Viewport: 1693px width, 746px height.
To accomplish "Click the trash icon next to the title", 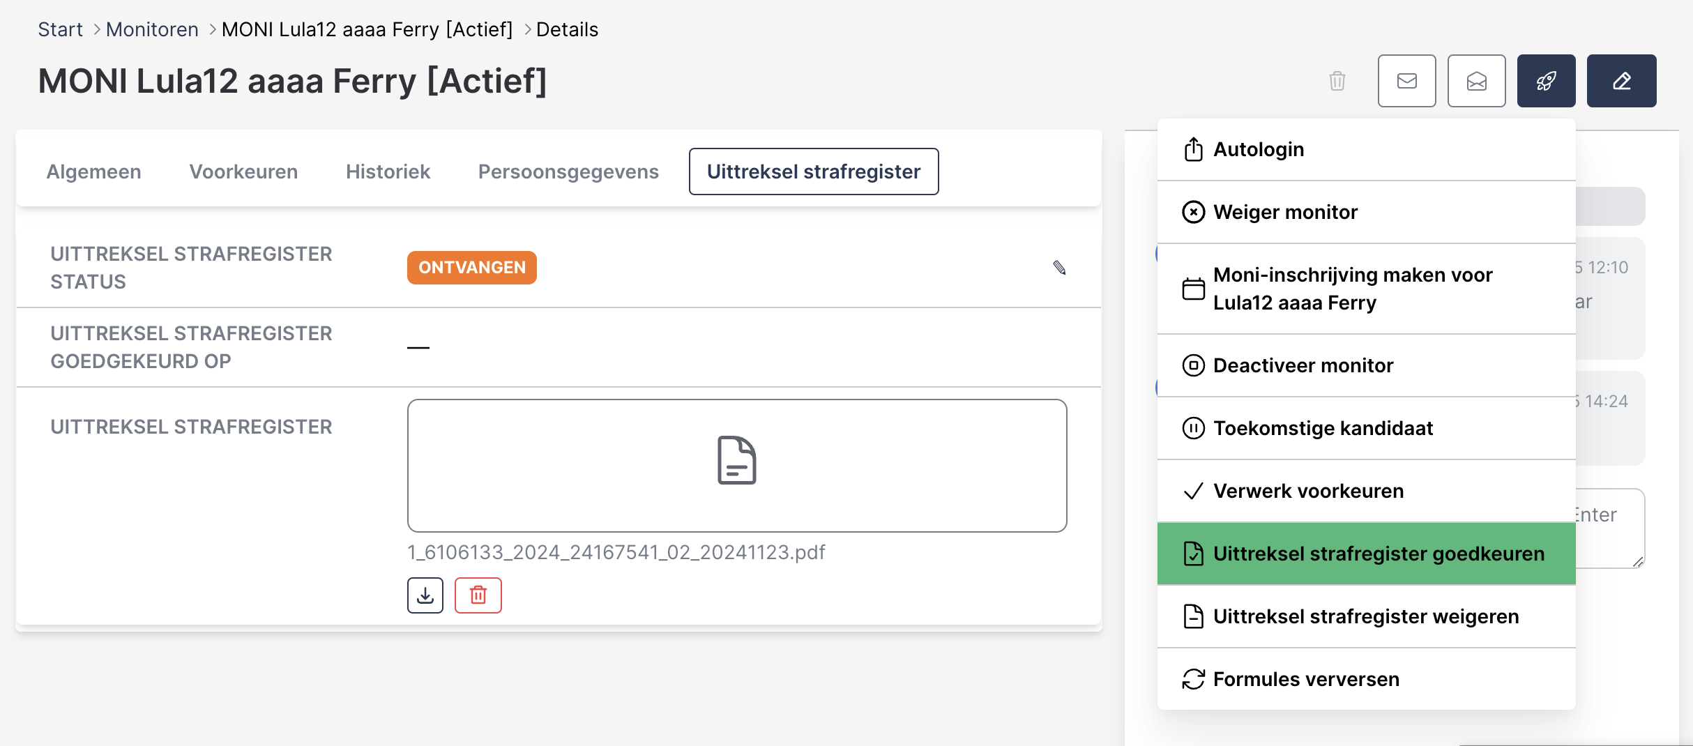I will [1337, 81].
